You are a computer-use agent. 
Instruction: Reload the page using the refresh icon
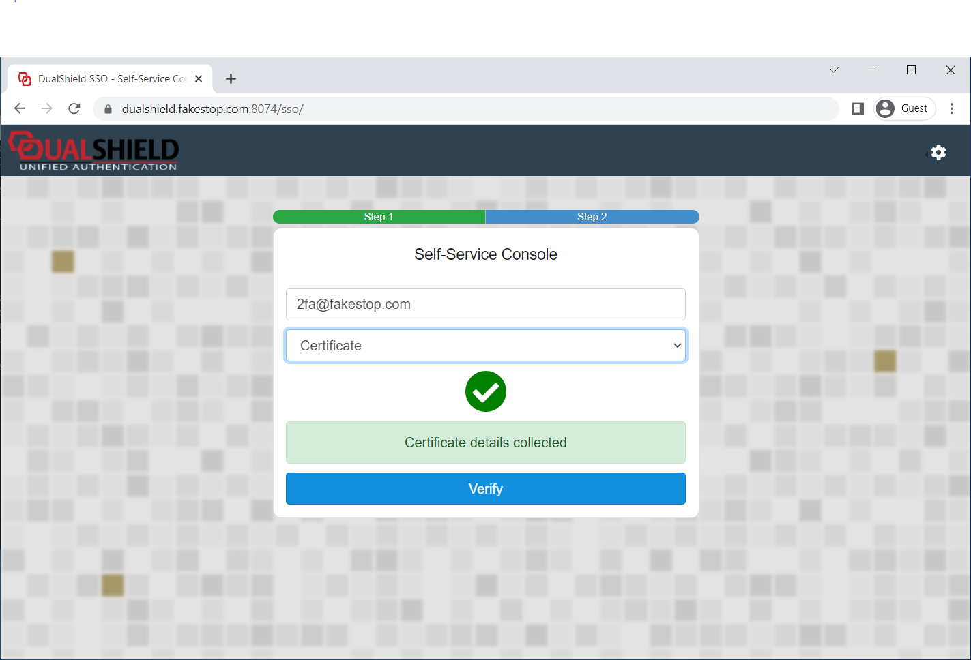click(74, 108)
